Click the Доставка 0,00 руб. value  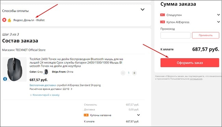[134, 110]
